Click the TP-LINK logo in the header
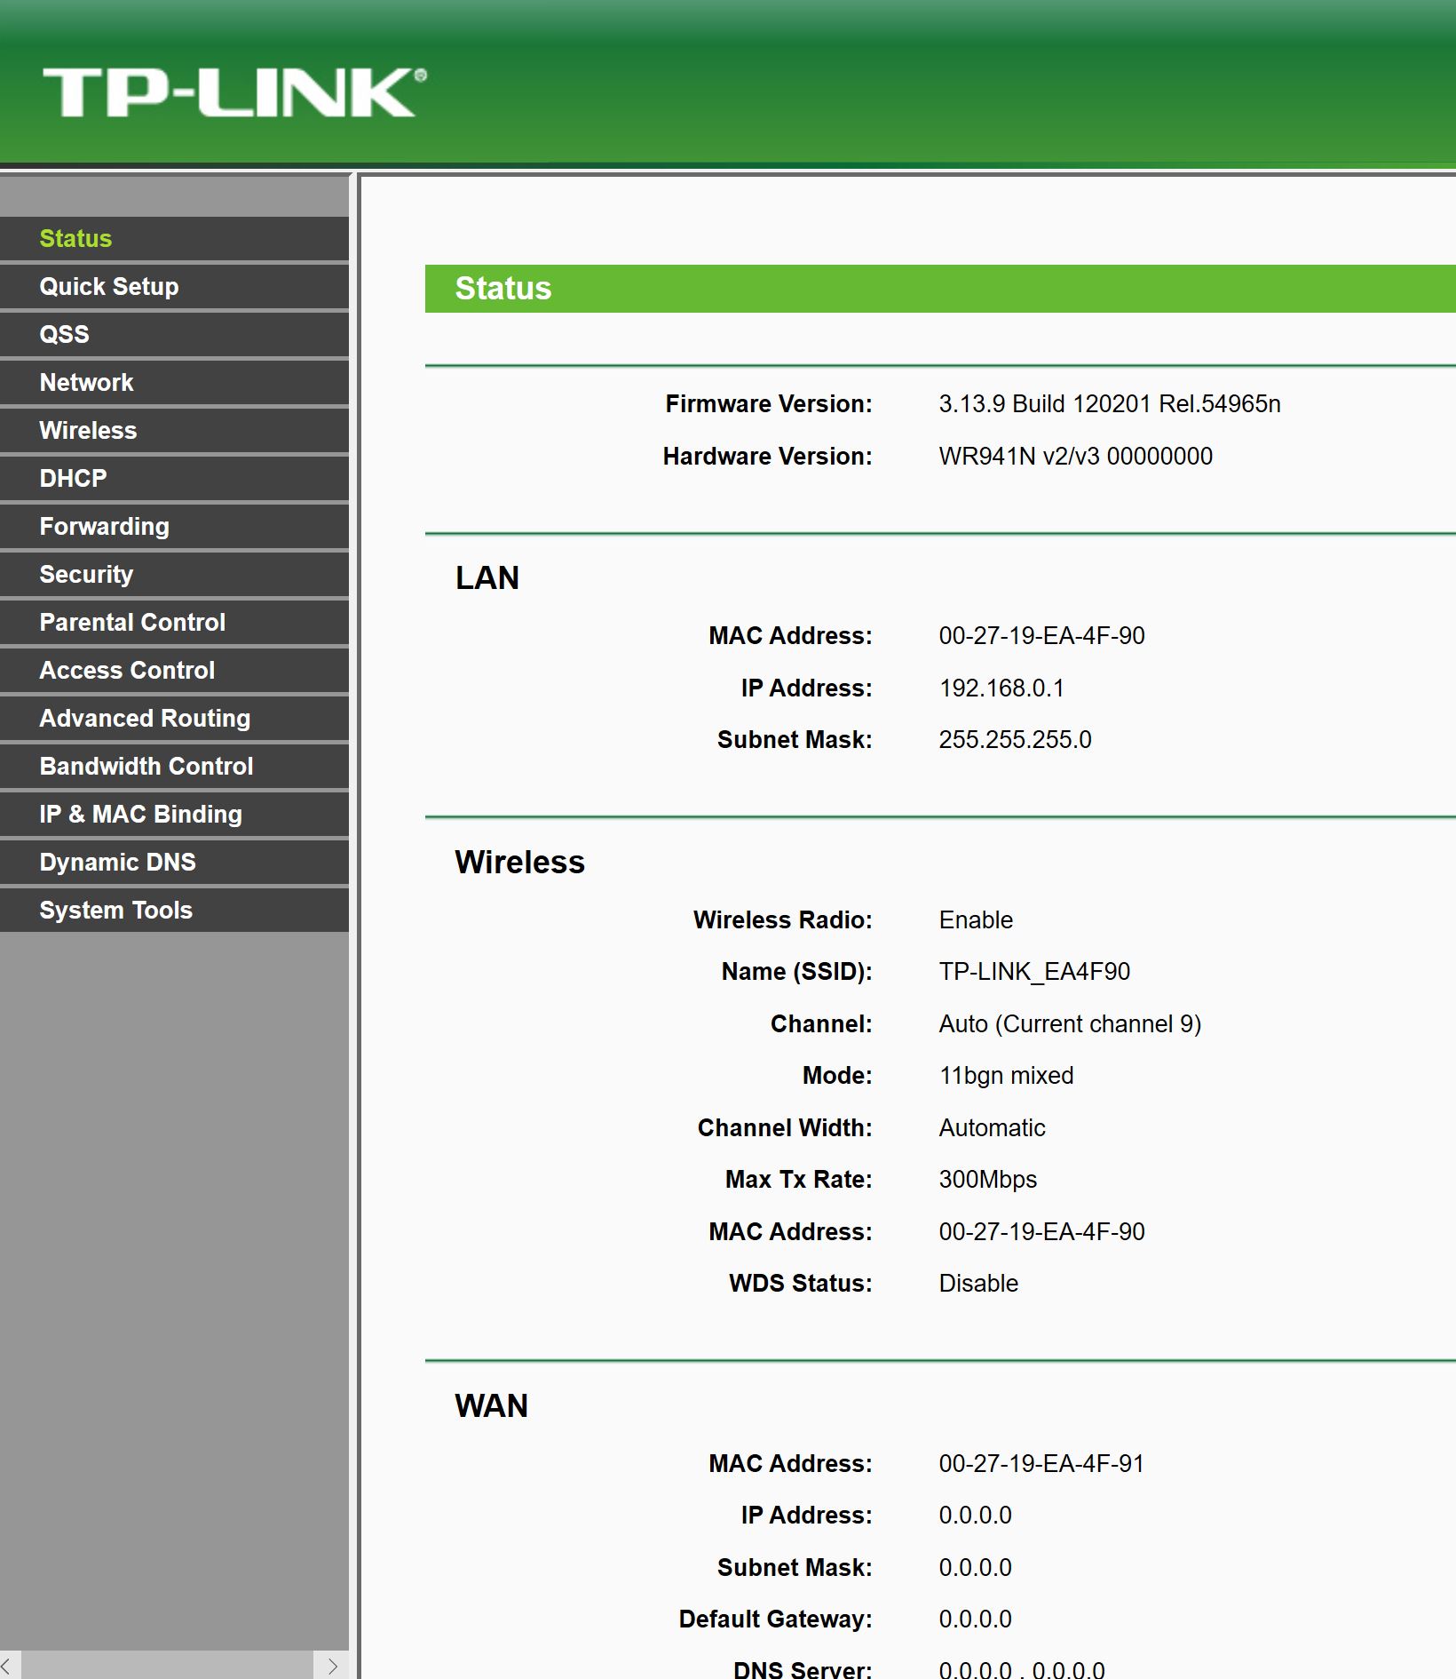The width and height of the screenshot is (1456, 1679). pyautogui.click(x=235, y=92)
